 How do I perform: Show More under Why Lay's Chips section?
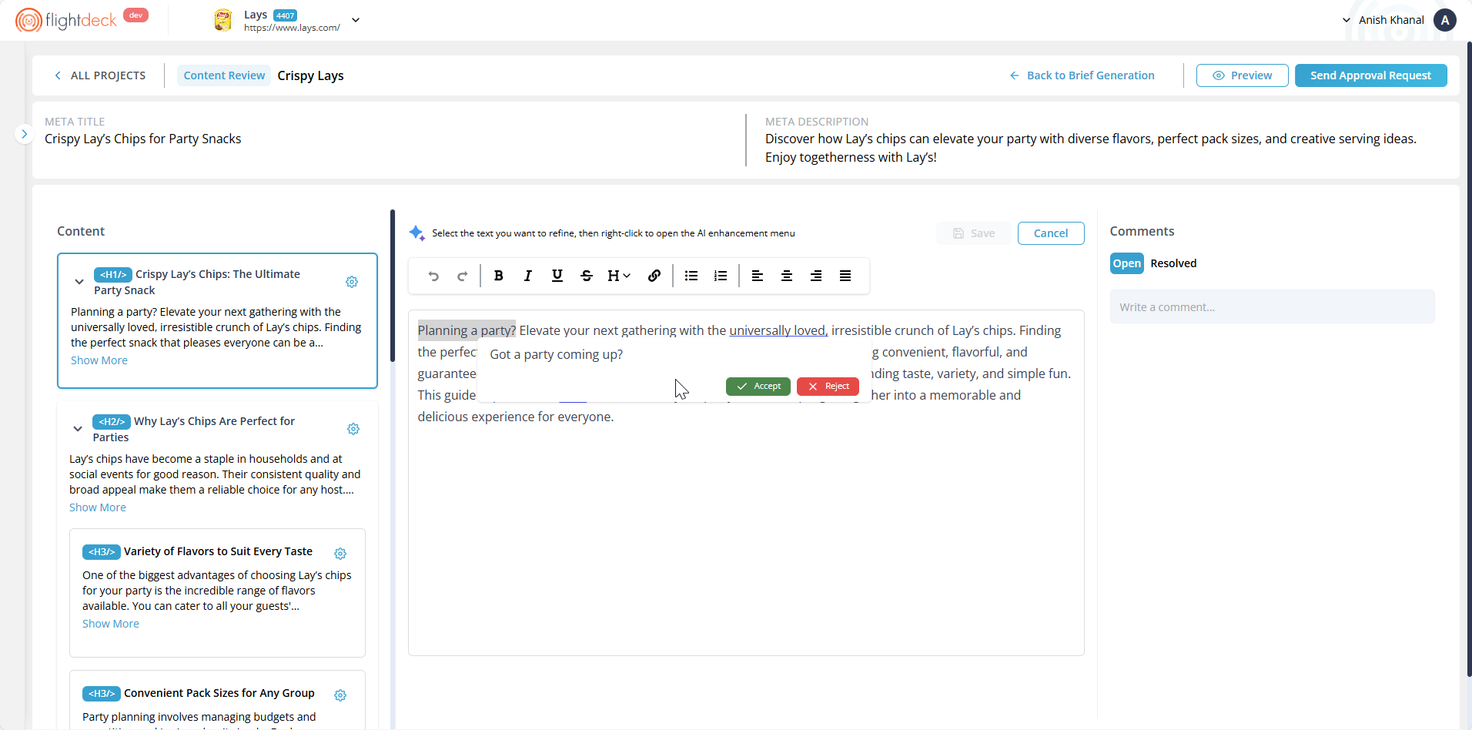pyautogui.click(x=98, y=507)
